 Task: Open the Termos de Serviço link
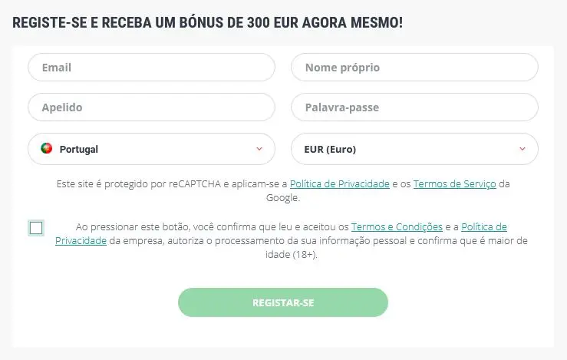pos(454,183)
